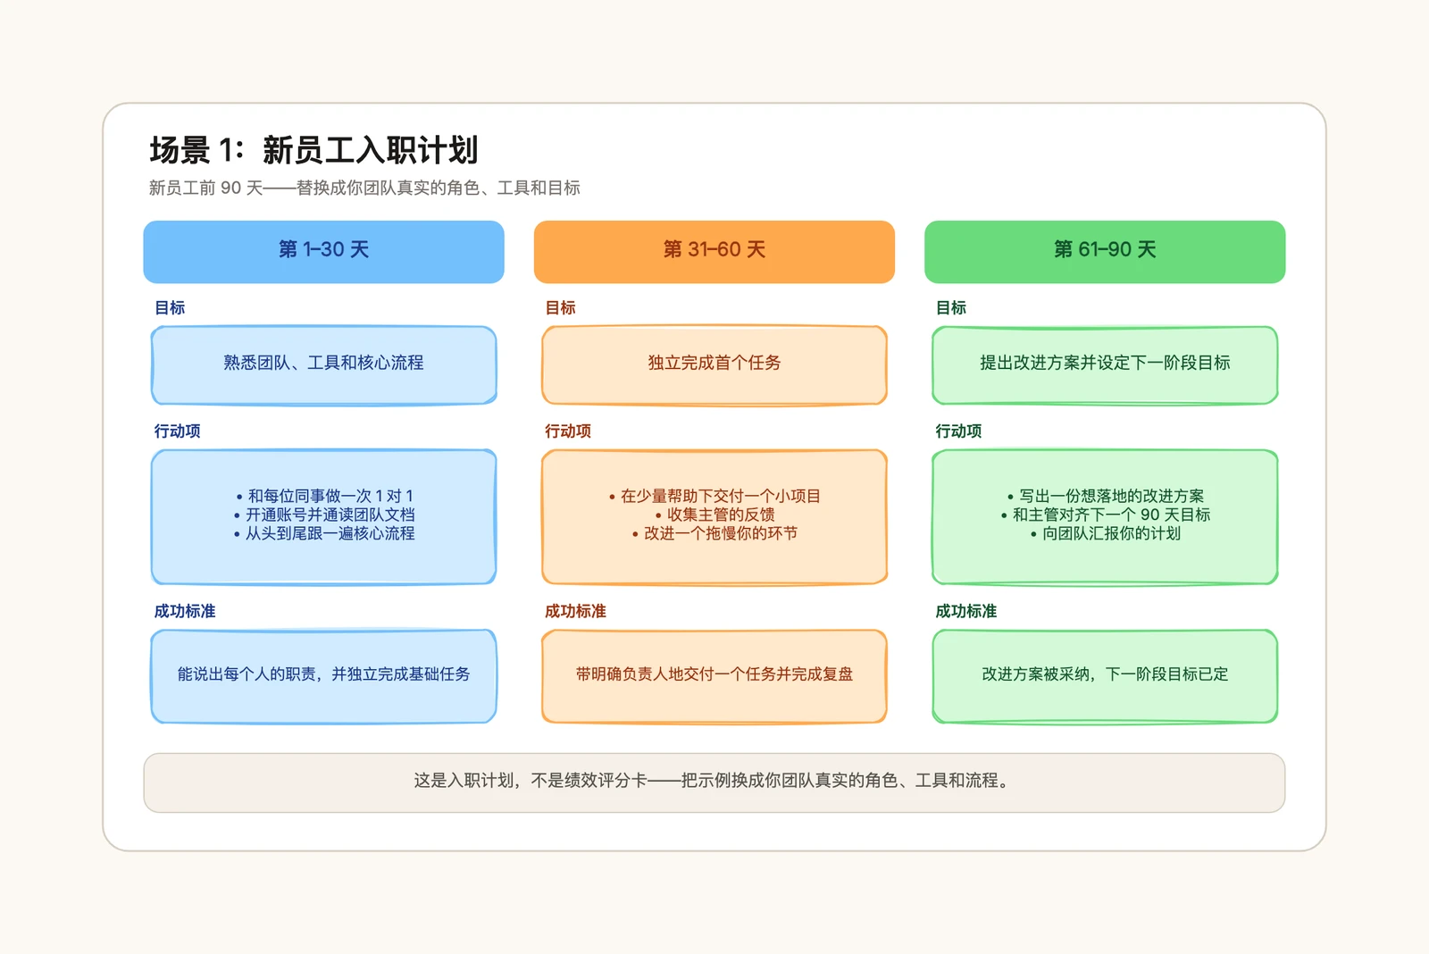The image size is (1429, 954).
Task: Click the title 场景 1：新员工入职计划
Action: pyautogui.click(x=313, y=150)
